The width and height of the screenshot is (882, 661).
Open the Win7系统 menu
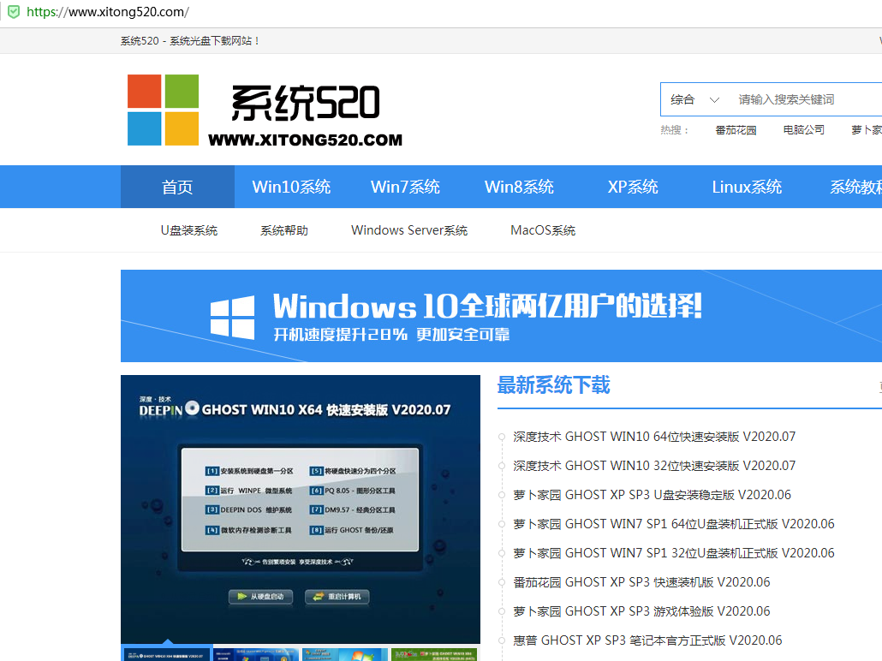click(x=404, y=187)
